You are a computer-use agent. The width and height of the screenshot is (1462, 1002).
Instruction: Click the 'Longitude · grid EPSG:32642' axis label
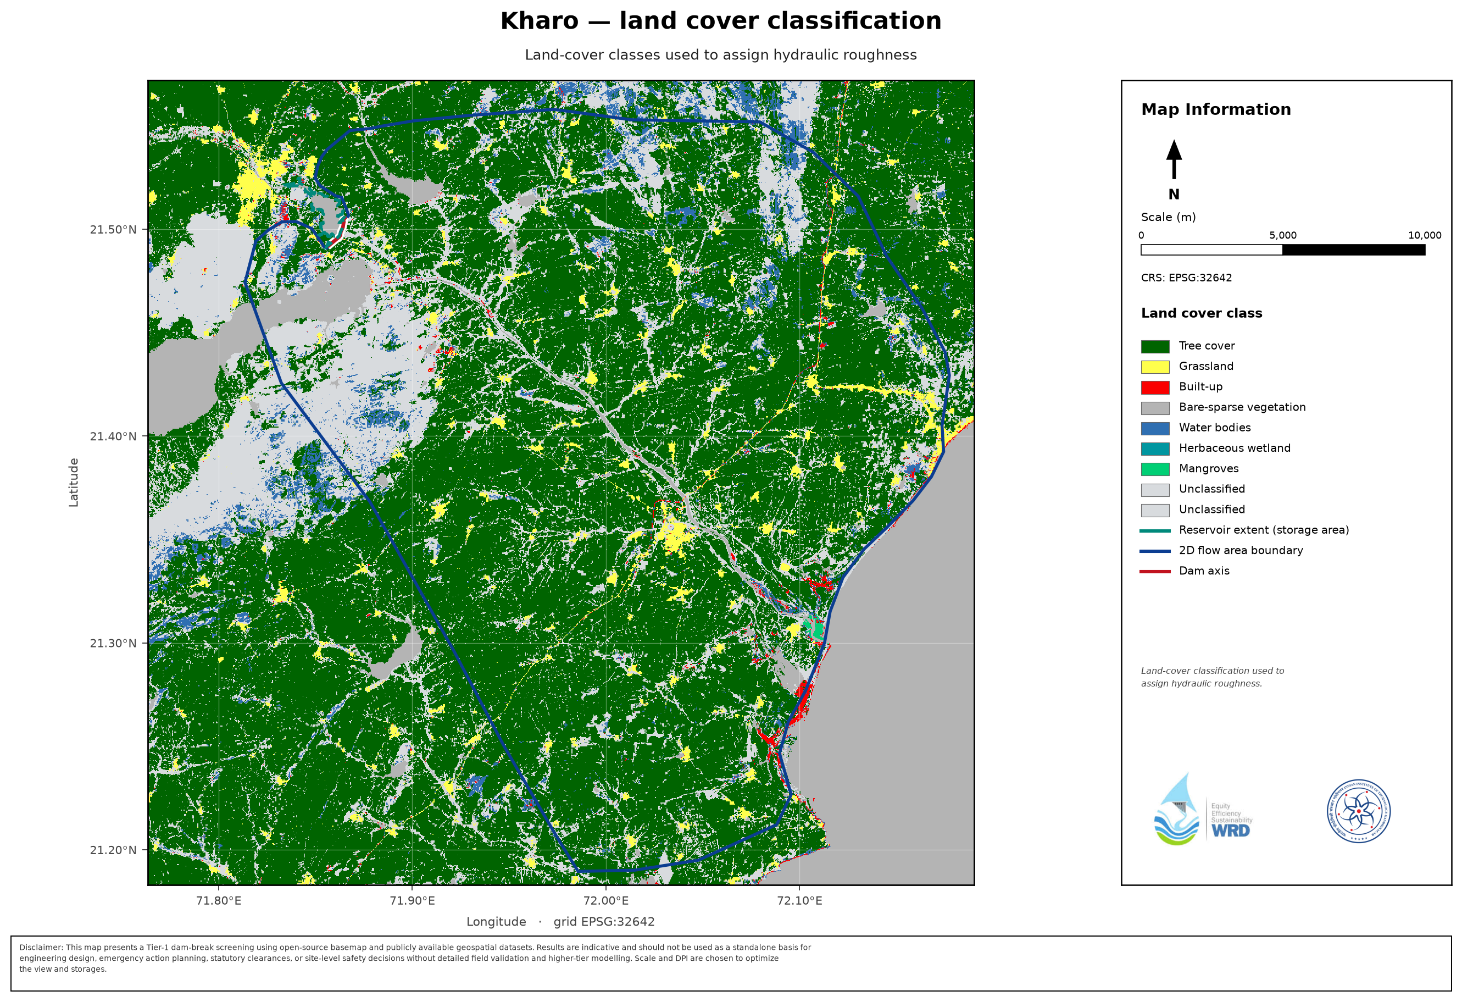pyautogui.click(x=560, y=922)
